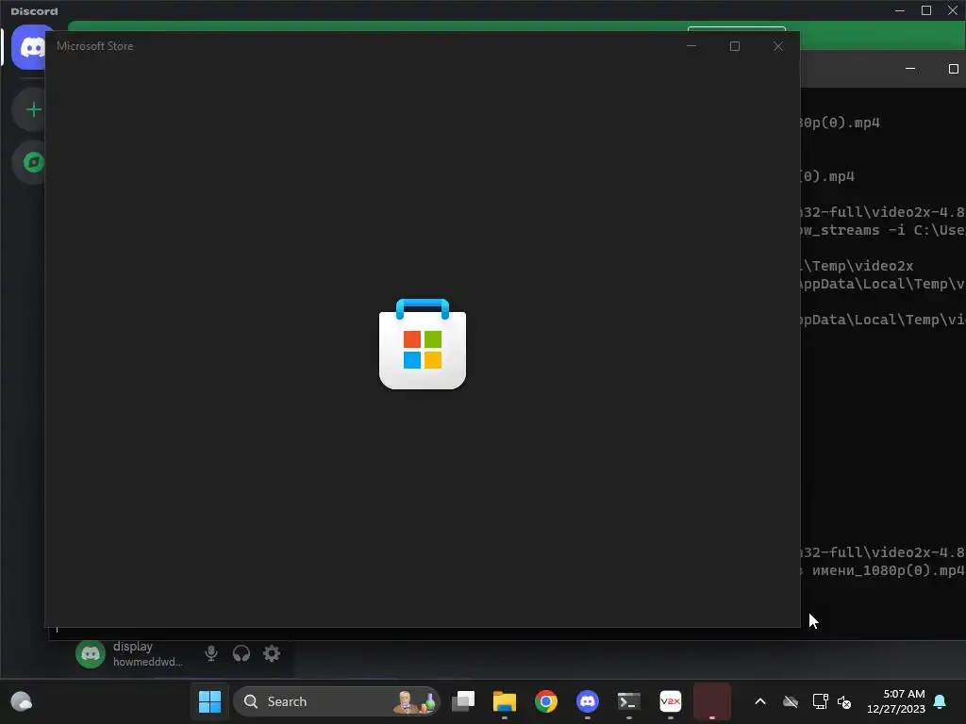This screenshot has height=724, width=966.
Task: Open clock showing 5:07 AM
Action: coord(896,701)
